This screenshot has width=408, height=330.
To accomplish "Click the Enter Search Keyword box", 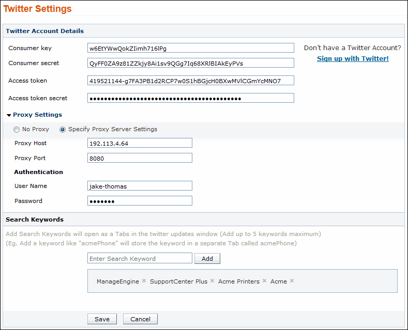I will pyautogui.click(x=140, y=258).
